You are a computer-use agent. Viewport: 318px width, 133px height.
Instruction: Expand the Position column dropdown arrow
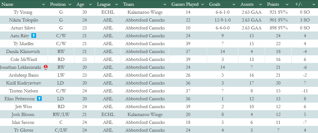click(70, 4)
